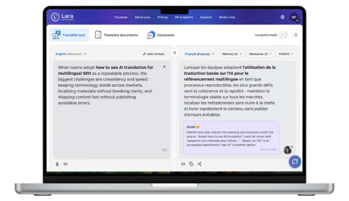
Task: Open French (France) target language dropdown
Action: click(x=200, y=54)
